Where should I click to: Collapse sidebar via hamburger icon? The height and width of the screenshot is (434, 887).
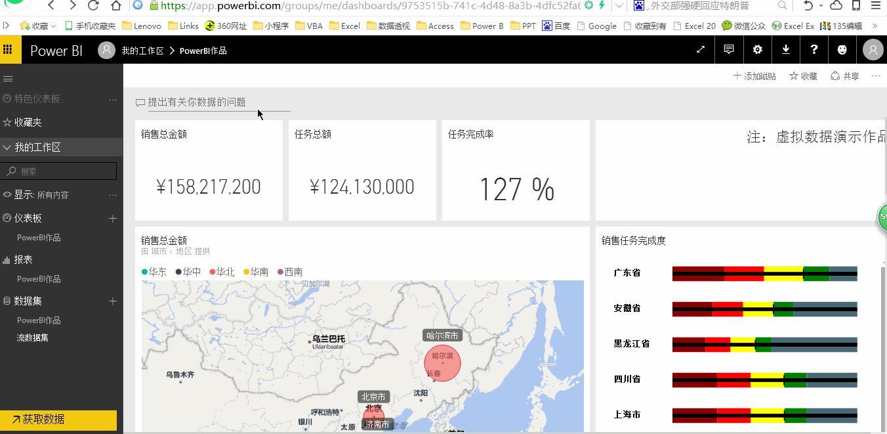[x=9, y=78]
